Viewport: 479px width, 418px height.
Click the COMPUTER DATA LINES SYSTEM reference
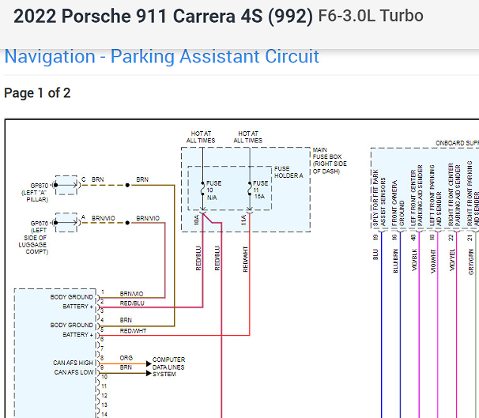point(168,367)
